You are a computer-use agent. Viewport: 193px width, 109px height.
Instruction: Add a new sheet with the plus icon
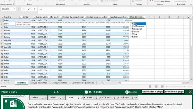(103, 83)
